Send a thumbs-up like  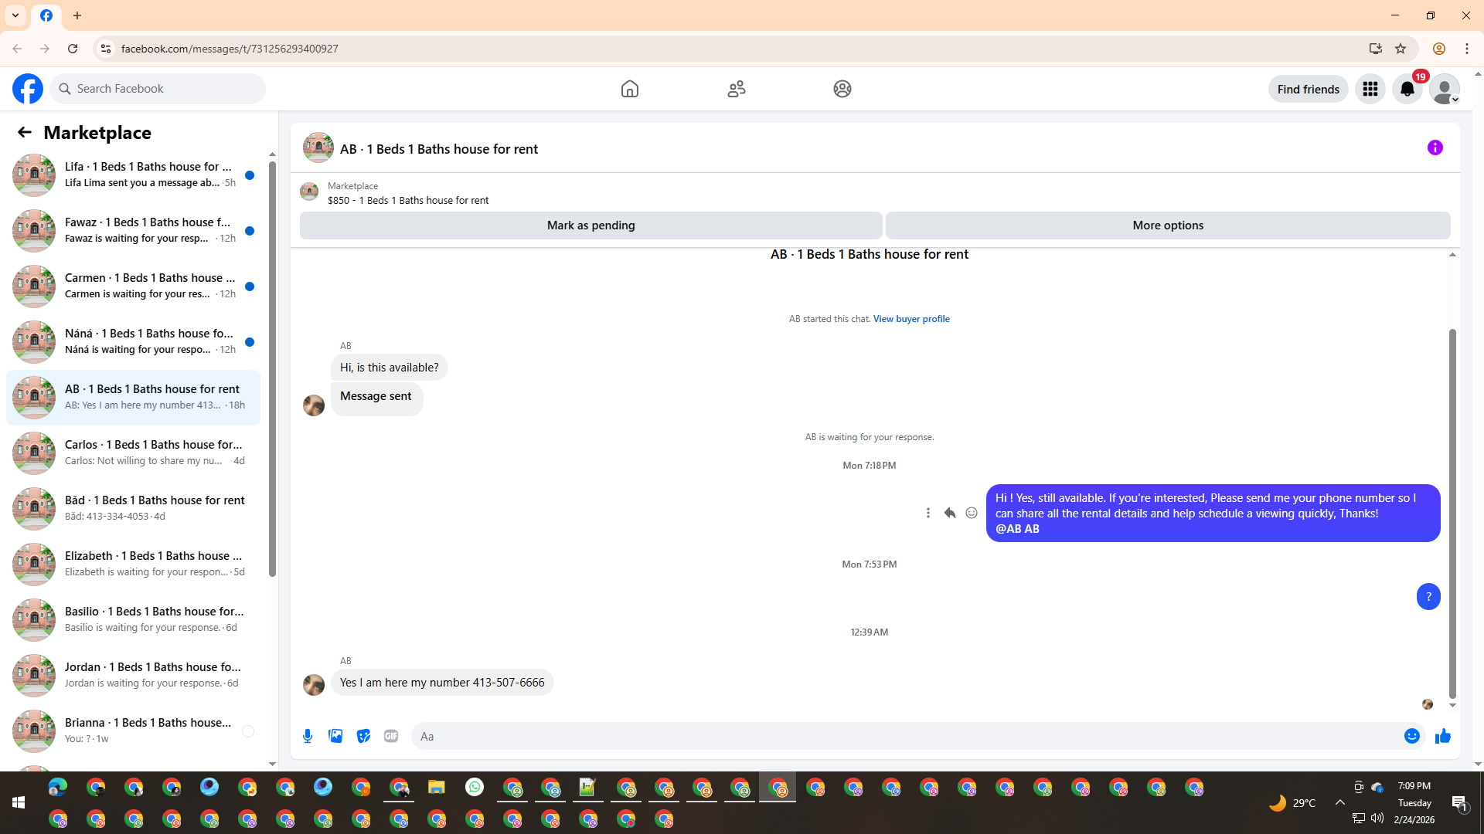[x=1442, y=736]
